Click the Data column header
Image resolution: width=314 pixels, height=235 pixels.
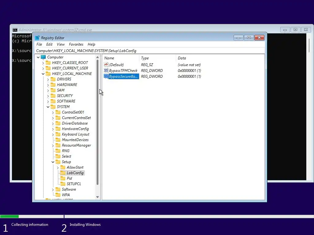pos(220,58)
